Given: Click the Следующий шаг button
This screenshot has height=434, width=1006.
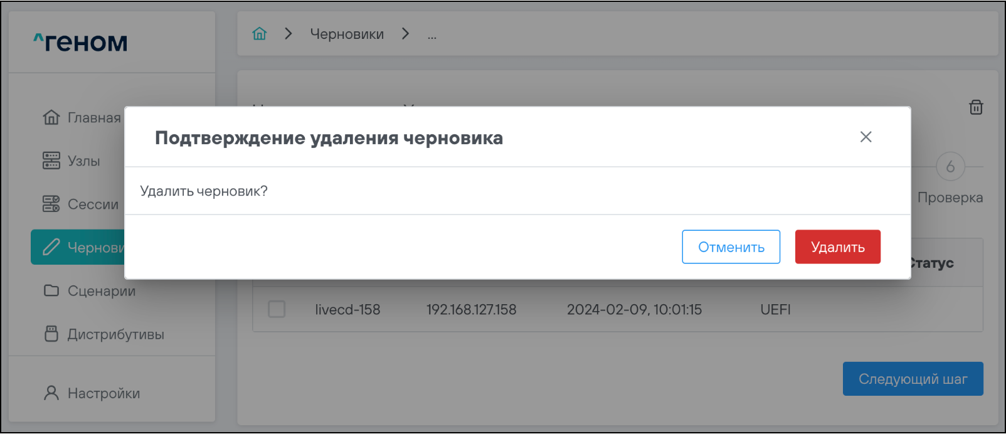Looking at the screenshot, I should point(913,379).
